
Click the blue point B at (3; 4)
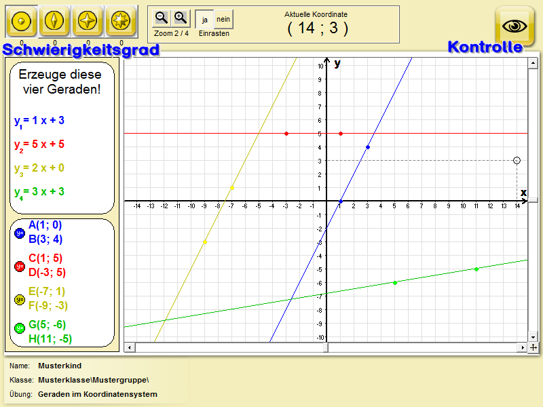[x=368, y=147]
